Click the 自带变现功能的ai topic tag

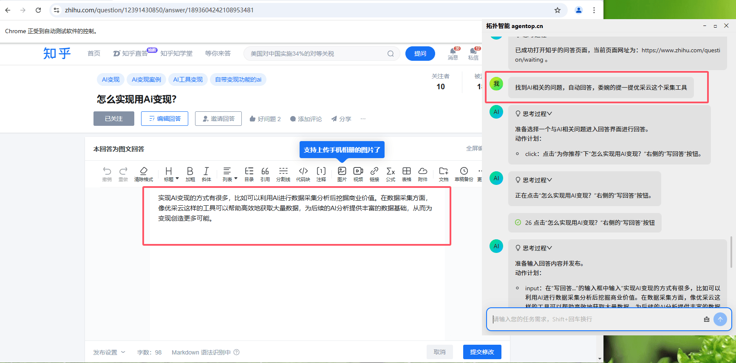[238, 79]
